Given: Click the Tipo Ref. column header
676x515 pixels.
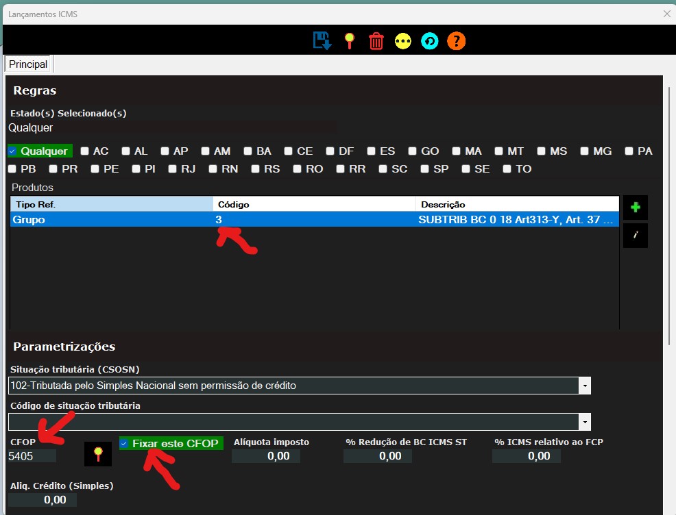Looking at the screenshot, I should click(x=111, y=204).
